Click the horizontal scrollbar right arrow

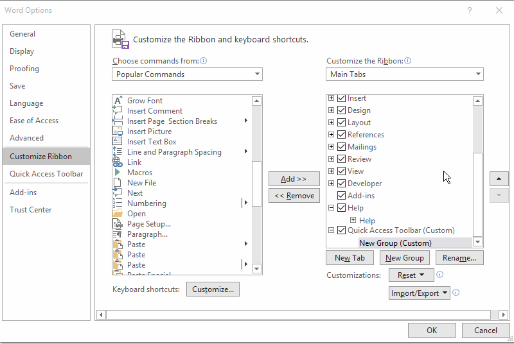pyautogui.click(x=504, y=315)
